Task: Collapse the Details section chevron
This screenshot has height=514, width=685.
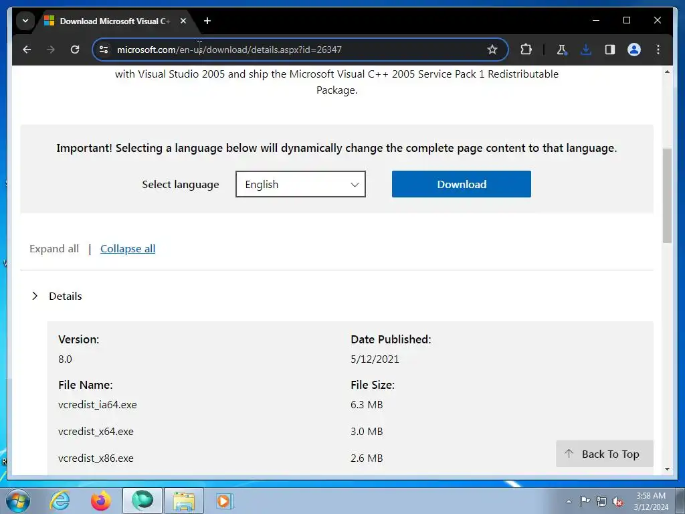Action: click(35, 296)
